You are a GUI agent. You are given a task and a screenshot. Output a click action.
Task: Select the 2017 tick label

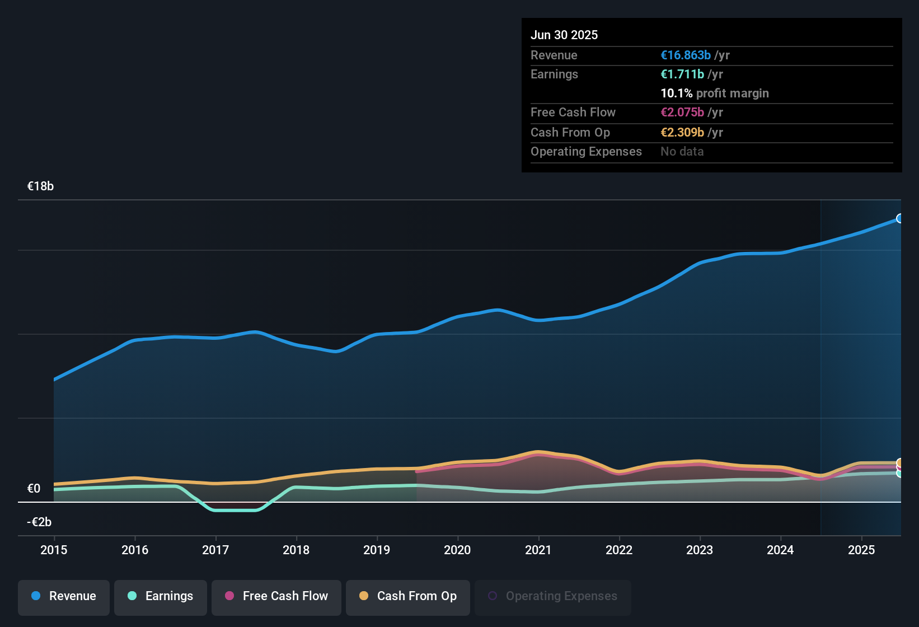[x=215, y=550]
